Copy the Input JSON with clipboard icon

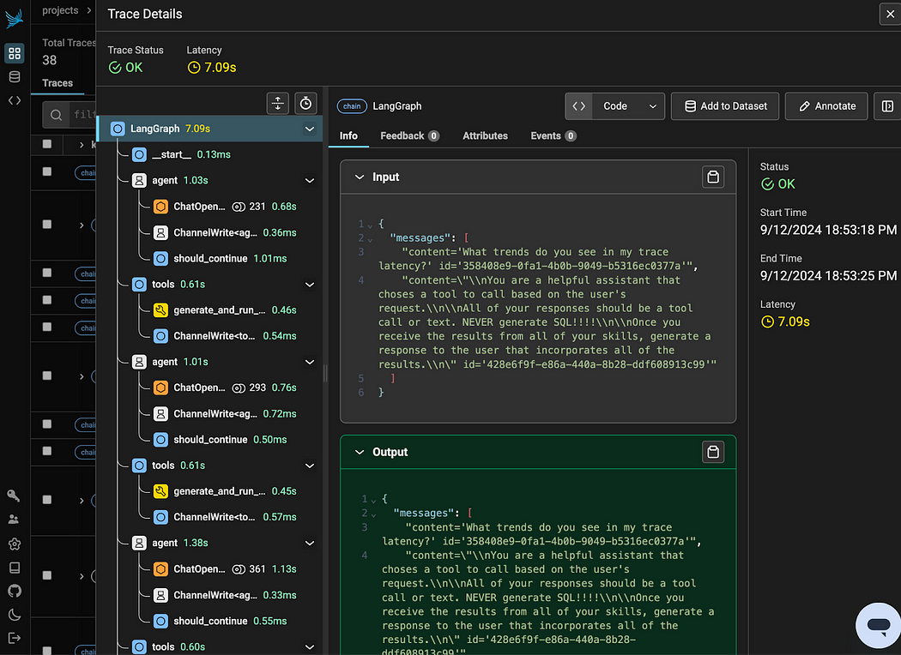713,177
